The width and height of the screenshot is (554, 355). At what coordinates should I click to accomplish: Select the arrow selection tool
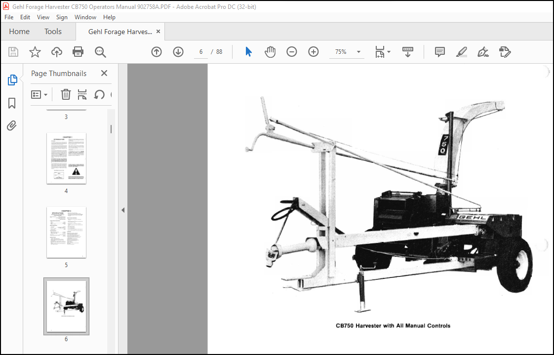coord(249,52)
